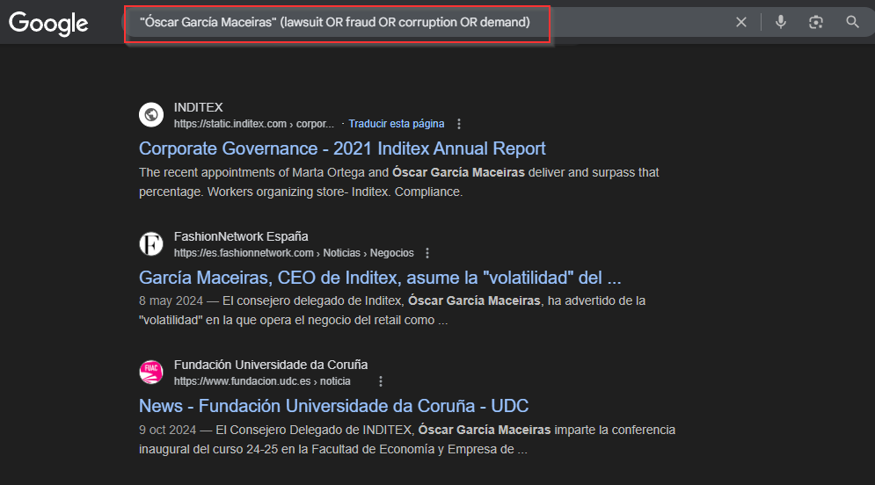This screenshot has width=875, height=485.
Task: Open three-dot menu for INDITEX result
Action: click(x=459, y=124)
